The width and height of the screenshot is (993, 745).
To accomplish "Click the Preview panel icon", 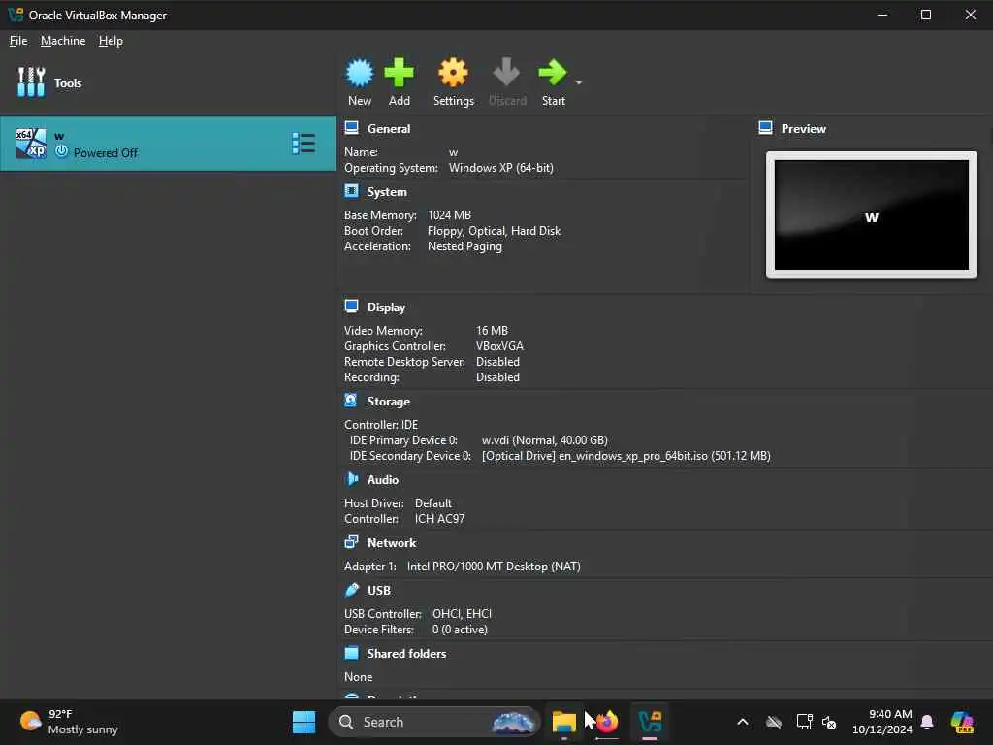I will [766, 128].
